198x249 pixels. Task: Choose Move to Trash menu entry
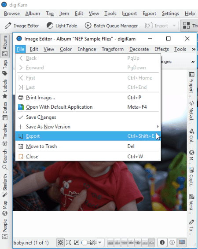click(x=88, y=146)
